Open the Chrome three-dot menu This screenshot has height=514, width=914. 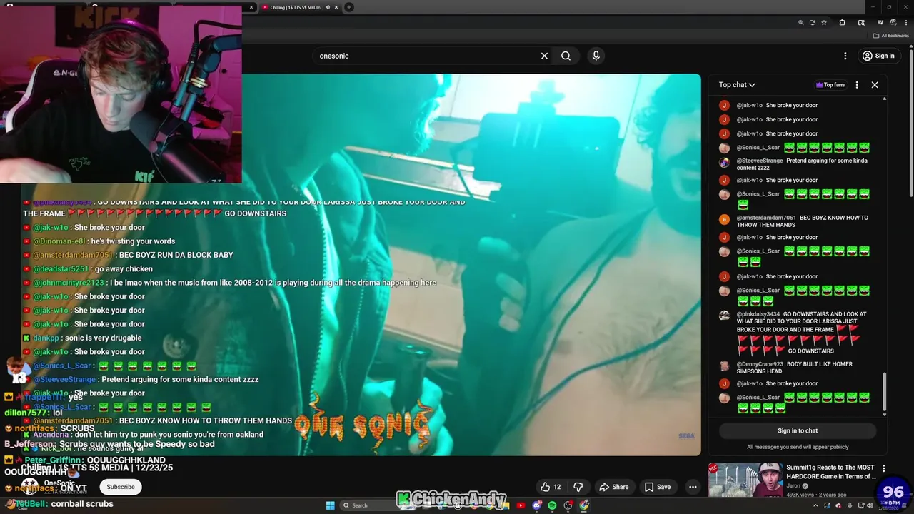click(906, 23)
